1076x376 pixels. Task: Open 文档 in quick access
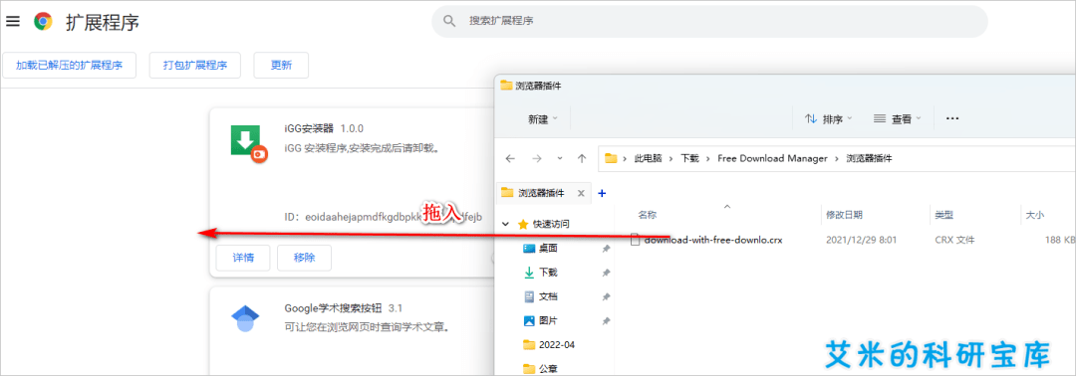coord(548,296)
